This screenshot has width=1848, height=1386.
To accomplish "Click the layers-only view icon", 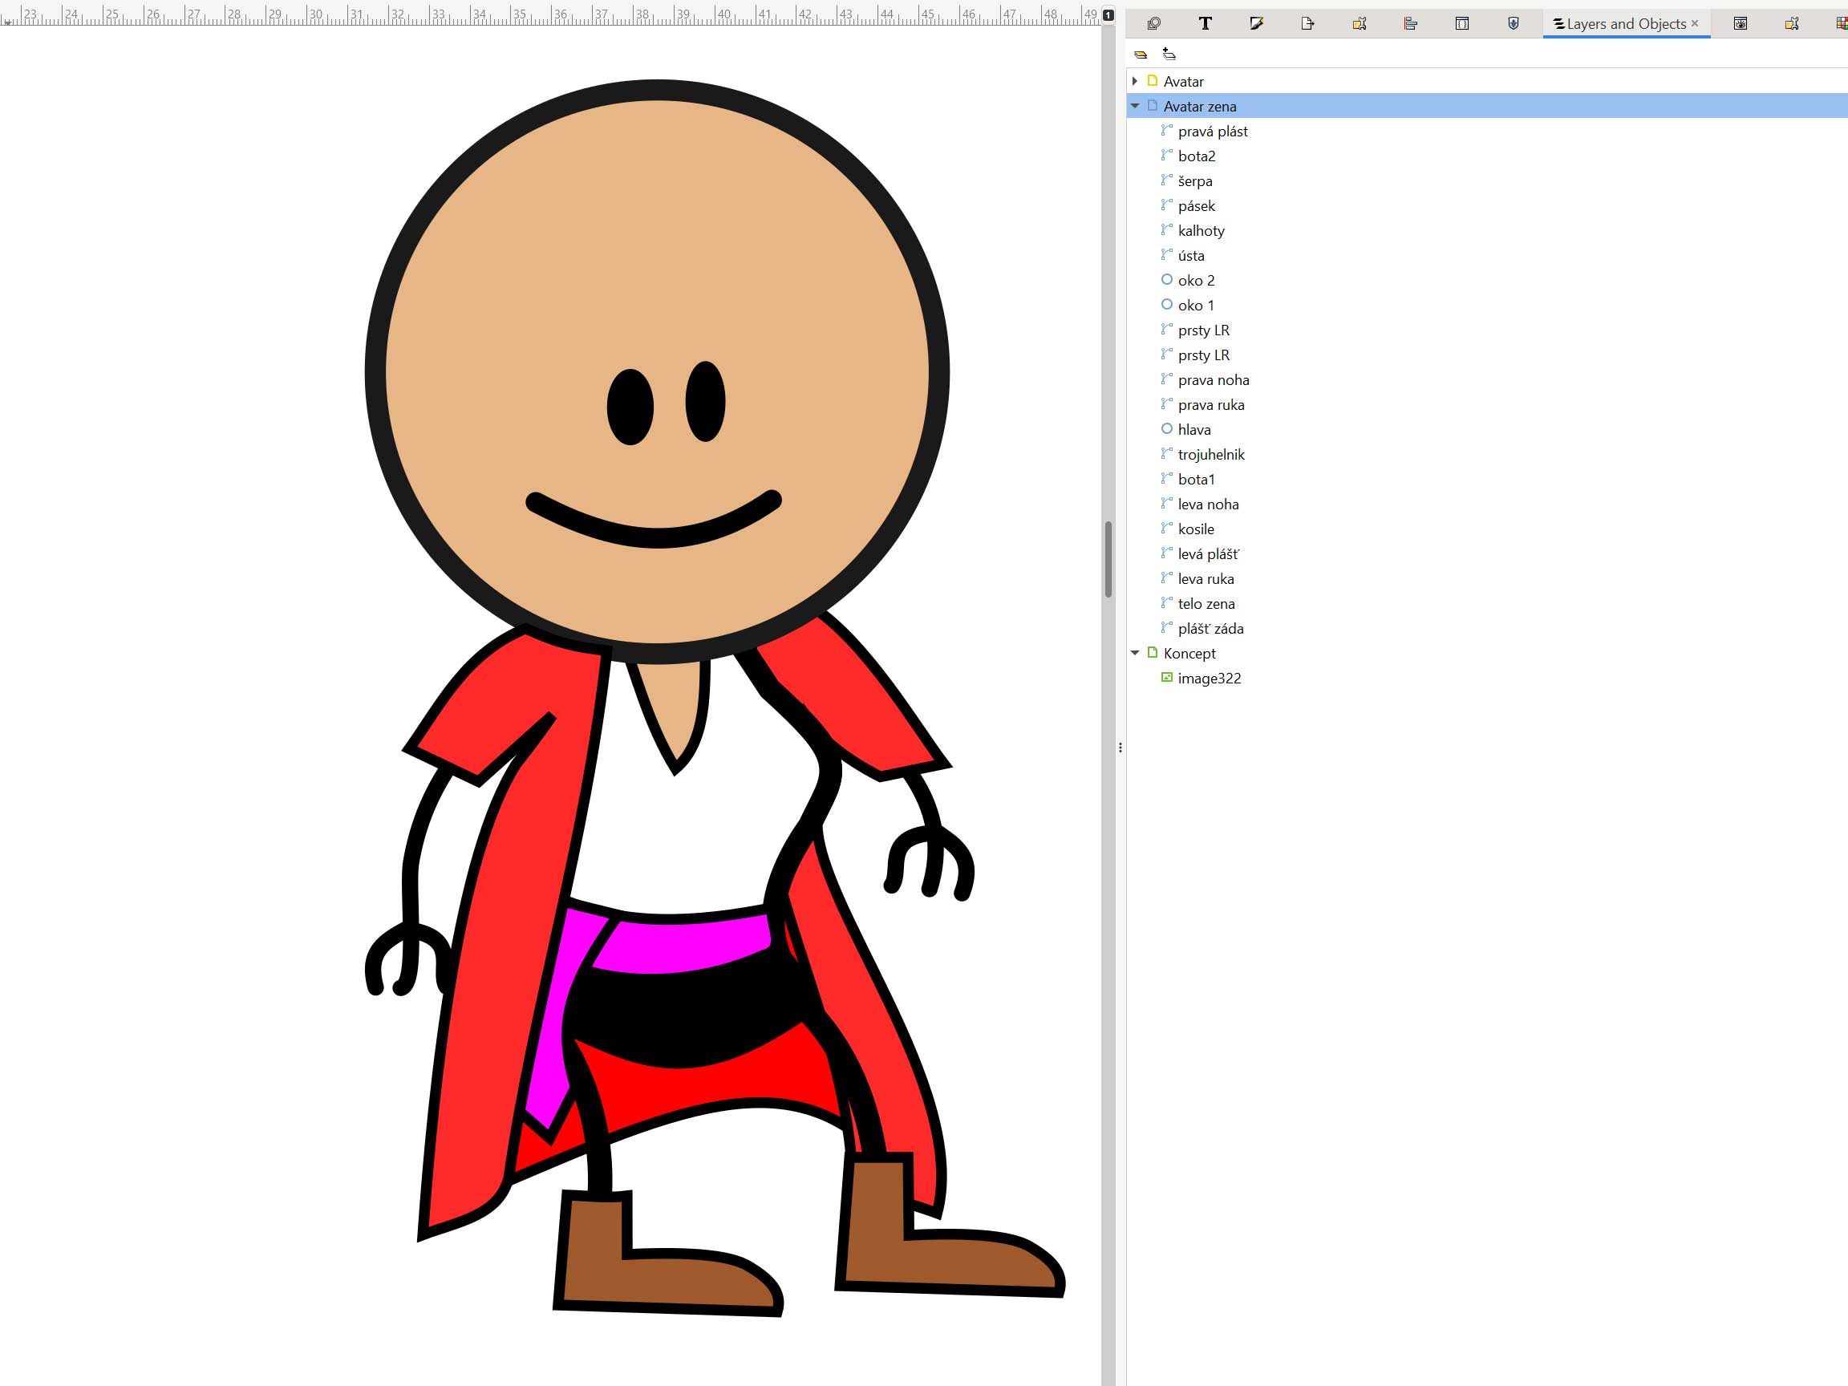I will [1141, 55].
